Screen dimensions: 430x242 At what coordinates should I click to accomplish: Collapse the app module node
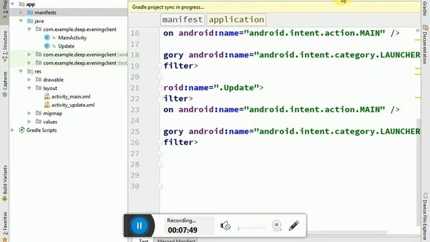[x=13, y=4]
